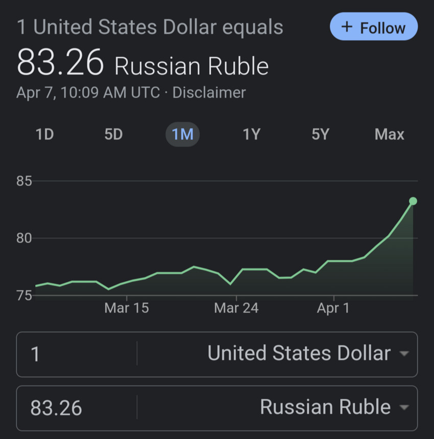Open the Disclaimer link
The image size is (434, 439).
(x=209, y=92)
